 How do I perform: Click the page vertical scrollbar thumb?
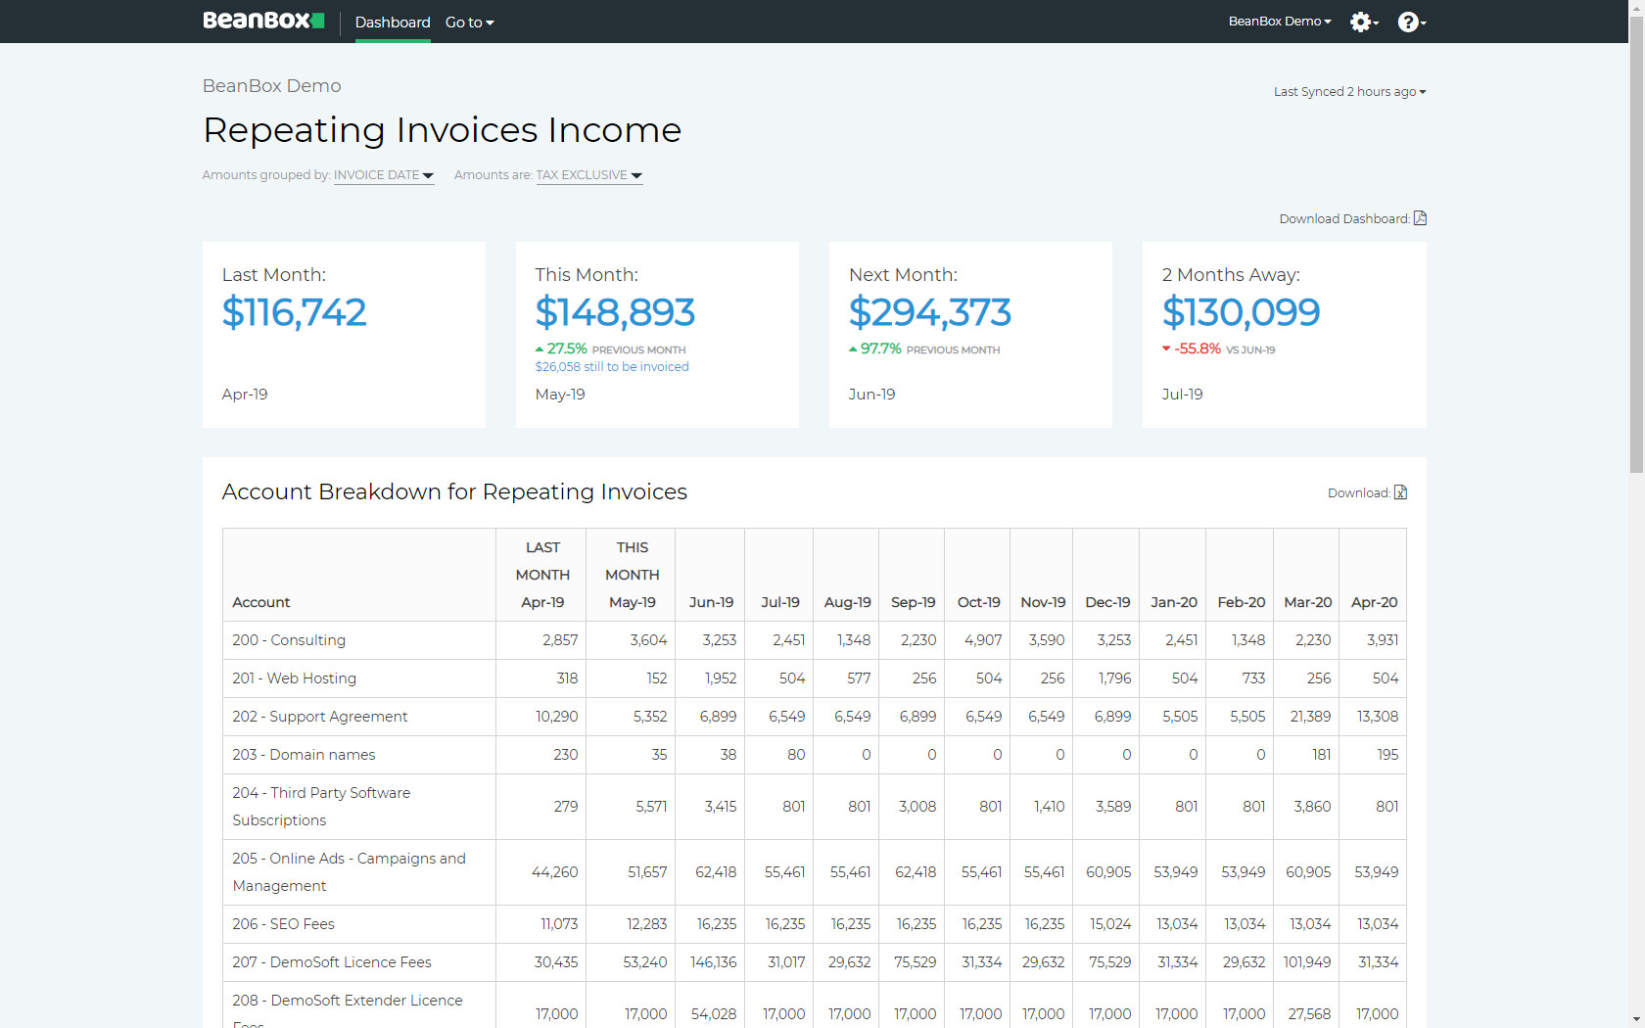click(1636, 243)
